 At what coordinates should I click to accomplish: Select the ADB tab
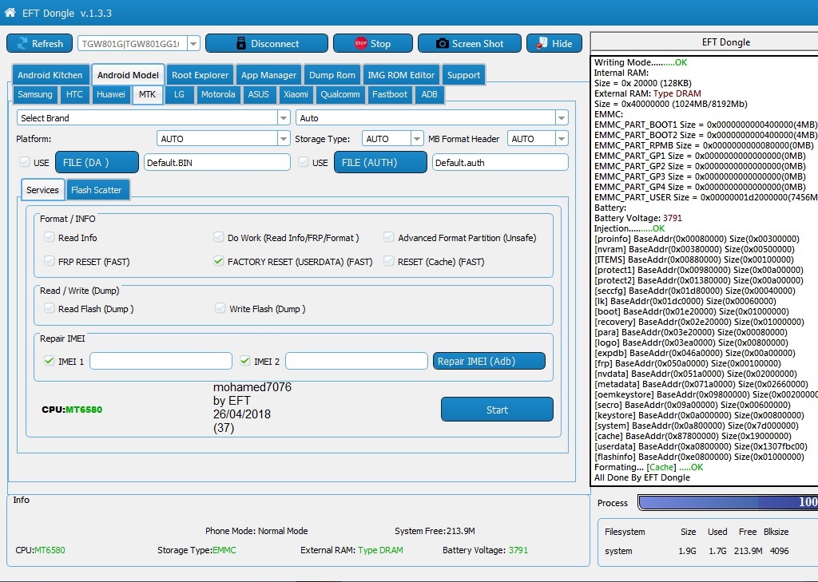(x=429, y=94)
